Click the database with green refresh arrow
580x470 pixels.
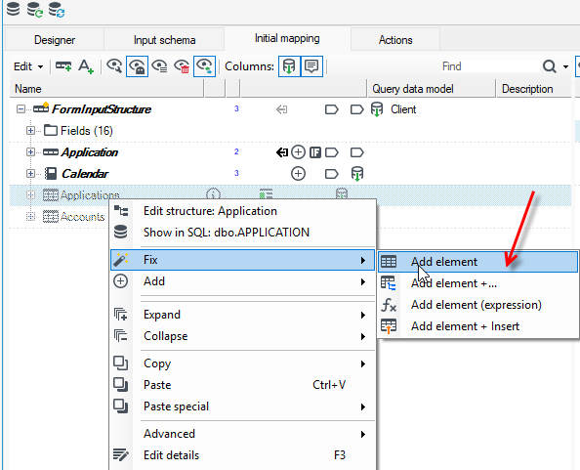35,10
